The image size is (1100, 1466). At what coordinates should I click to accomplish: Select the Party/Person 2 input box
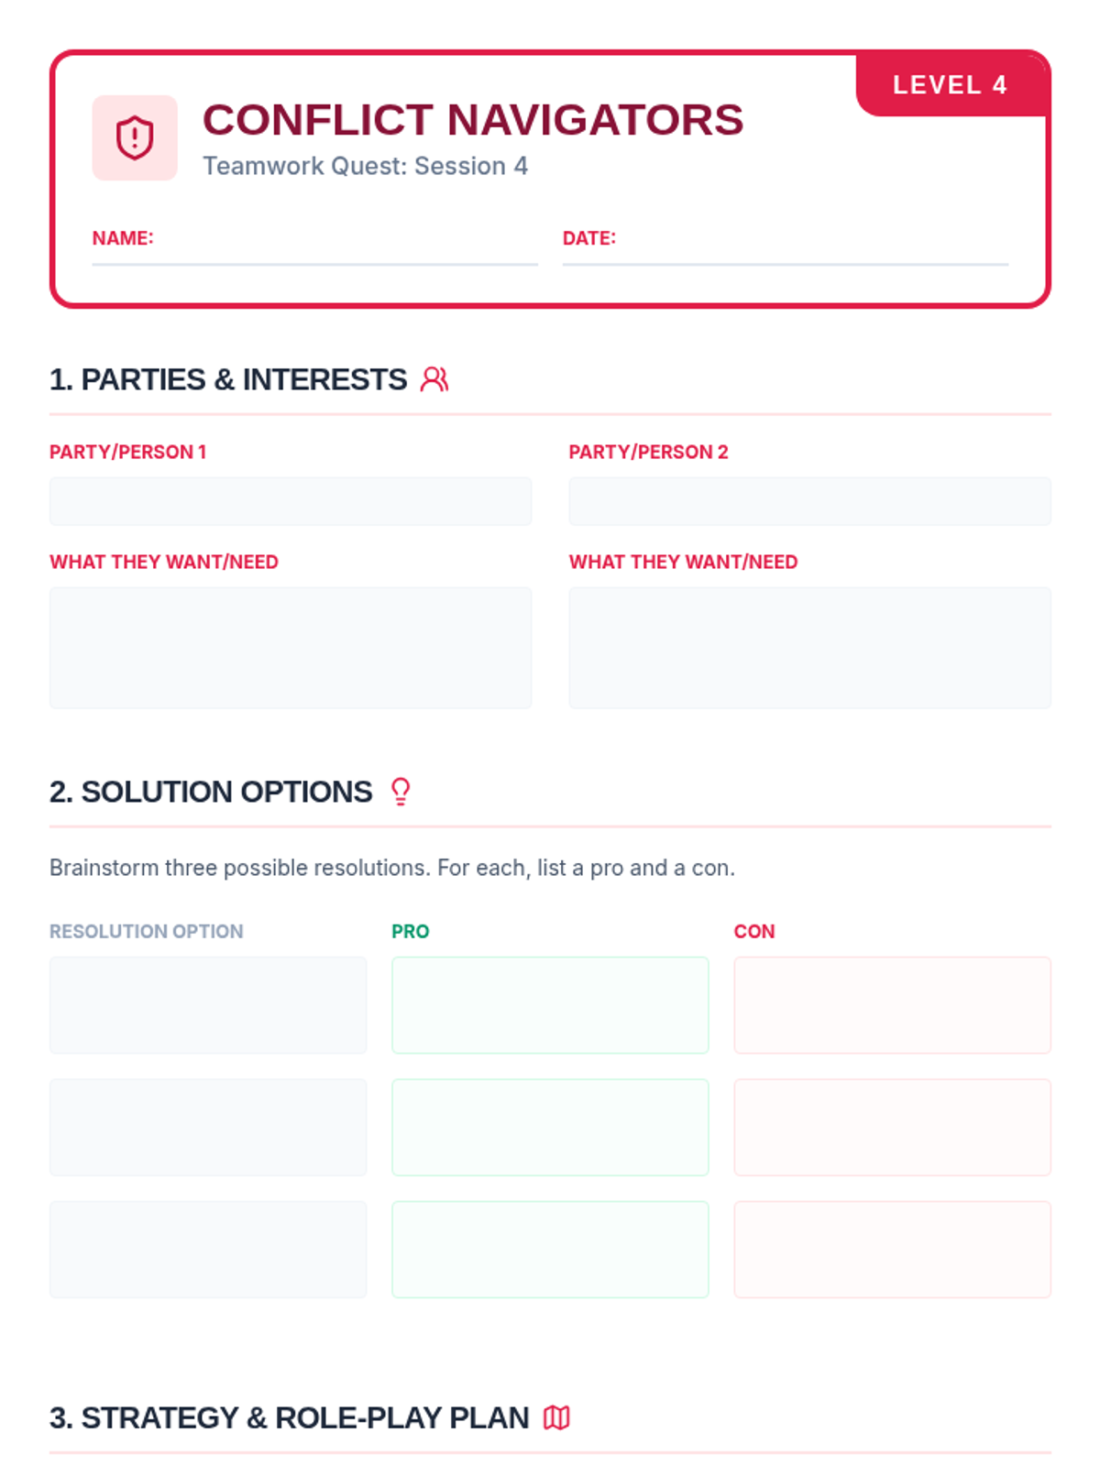tap(809, 501)
